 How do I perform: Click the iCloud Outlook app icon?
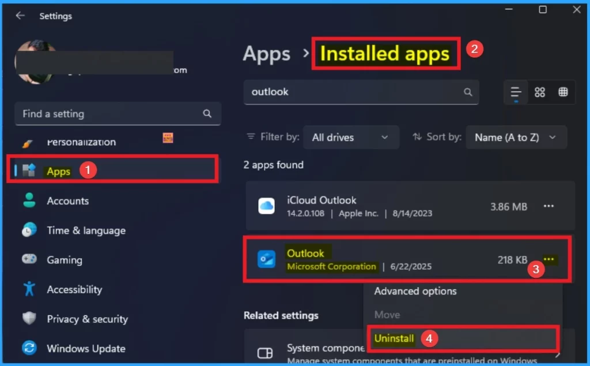click(x=266, y=206)
